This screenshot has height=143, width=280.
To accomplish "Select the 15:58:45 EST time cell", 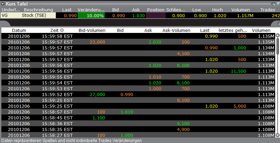I will [x=57, y=118].
